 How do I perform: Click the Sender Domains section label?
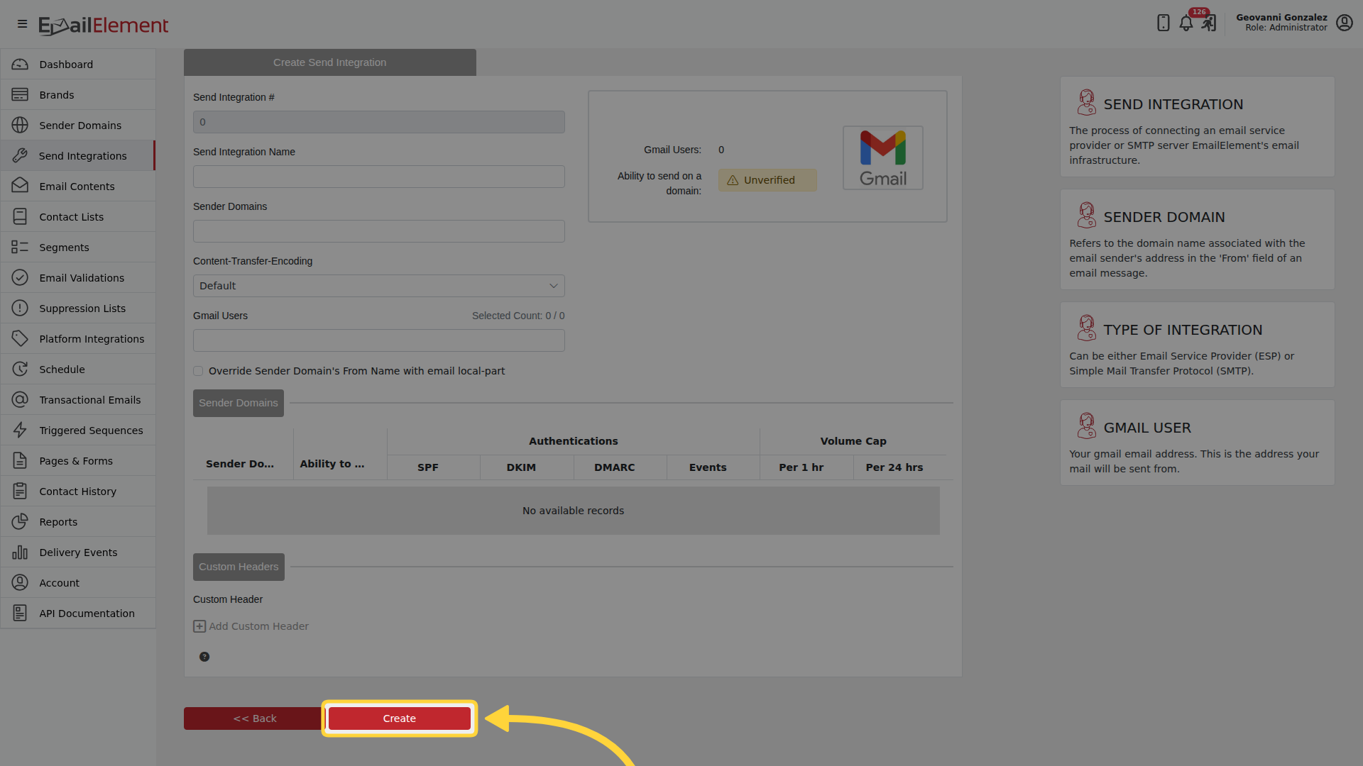click(239, 403)
